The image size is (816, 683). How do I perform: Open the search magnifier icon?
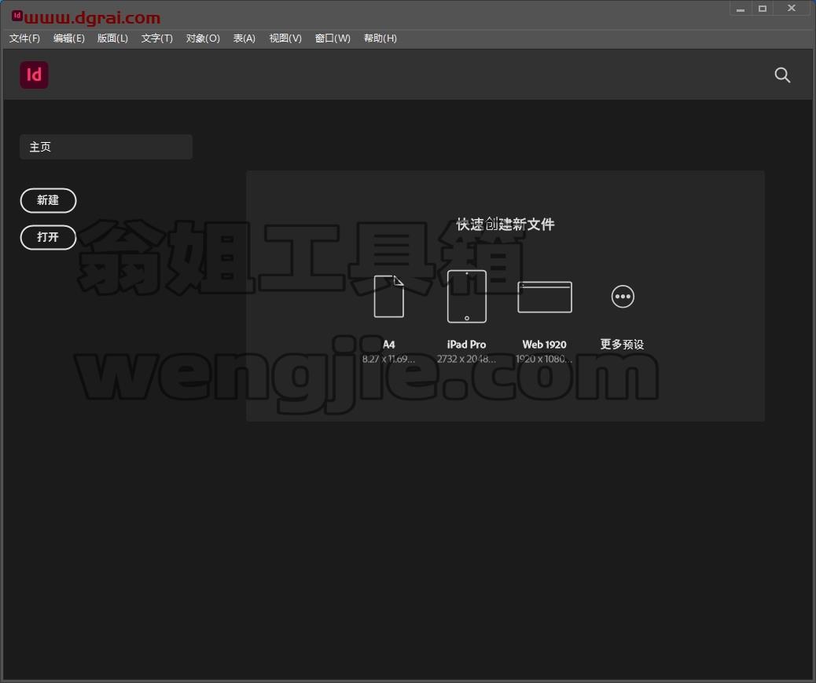point(782,75)
